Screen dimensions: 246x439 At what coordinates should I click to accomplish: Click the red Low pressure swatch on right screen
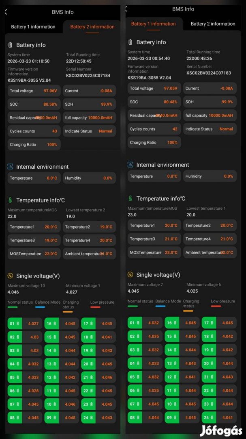216,306
